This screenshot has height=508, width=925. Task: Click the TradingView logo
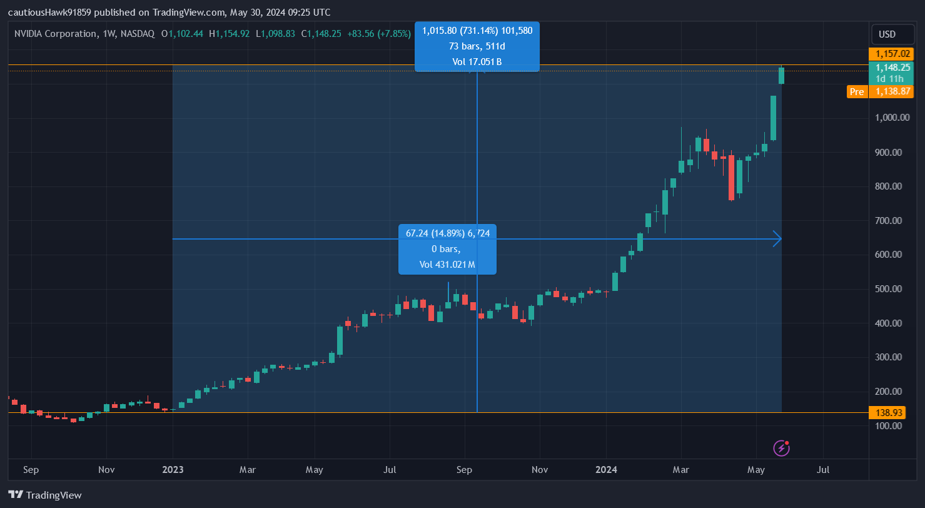[x=44, y=495]
